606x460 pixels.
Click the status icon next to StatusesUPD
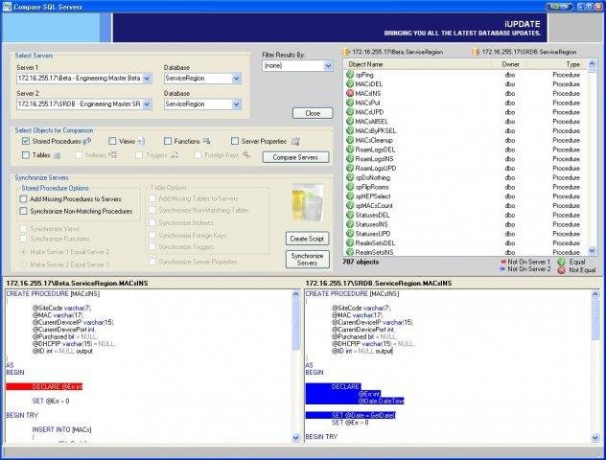click(x=350, y=233)
